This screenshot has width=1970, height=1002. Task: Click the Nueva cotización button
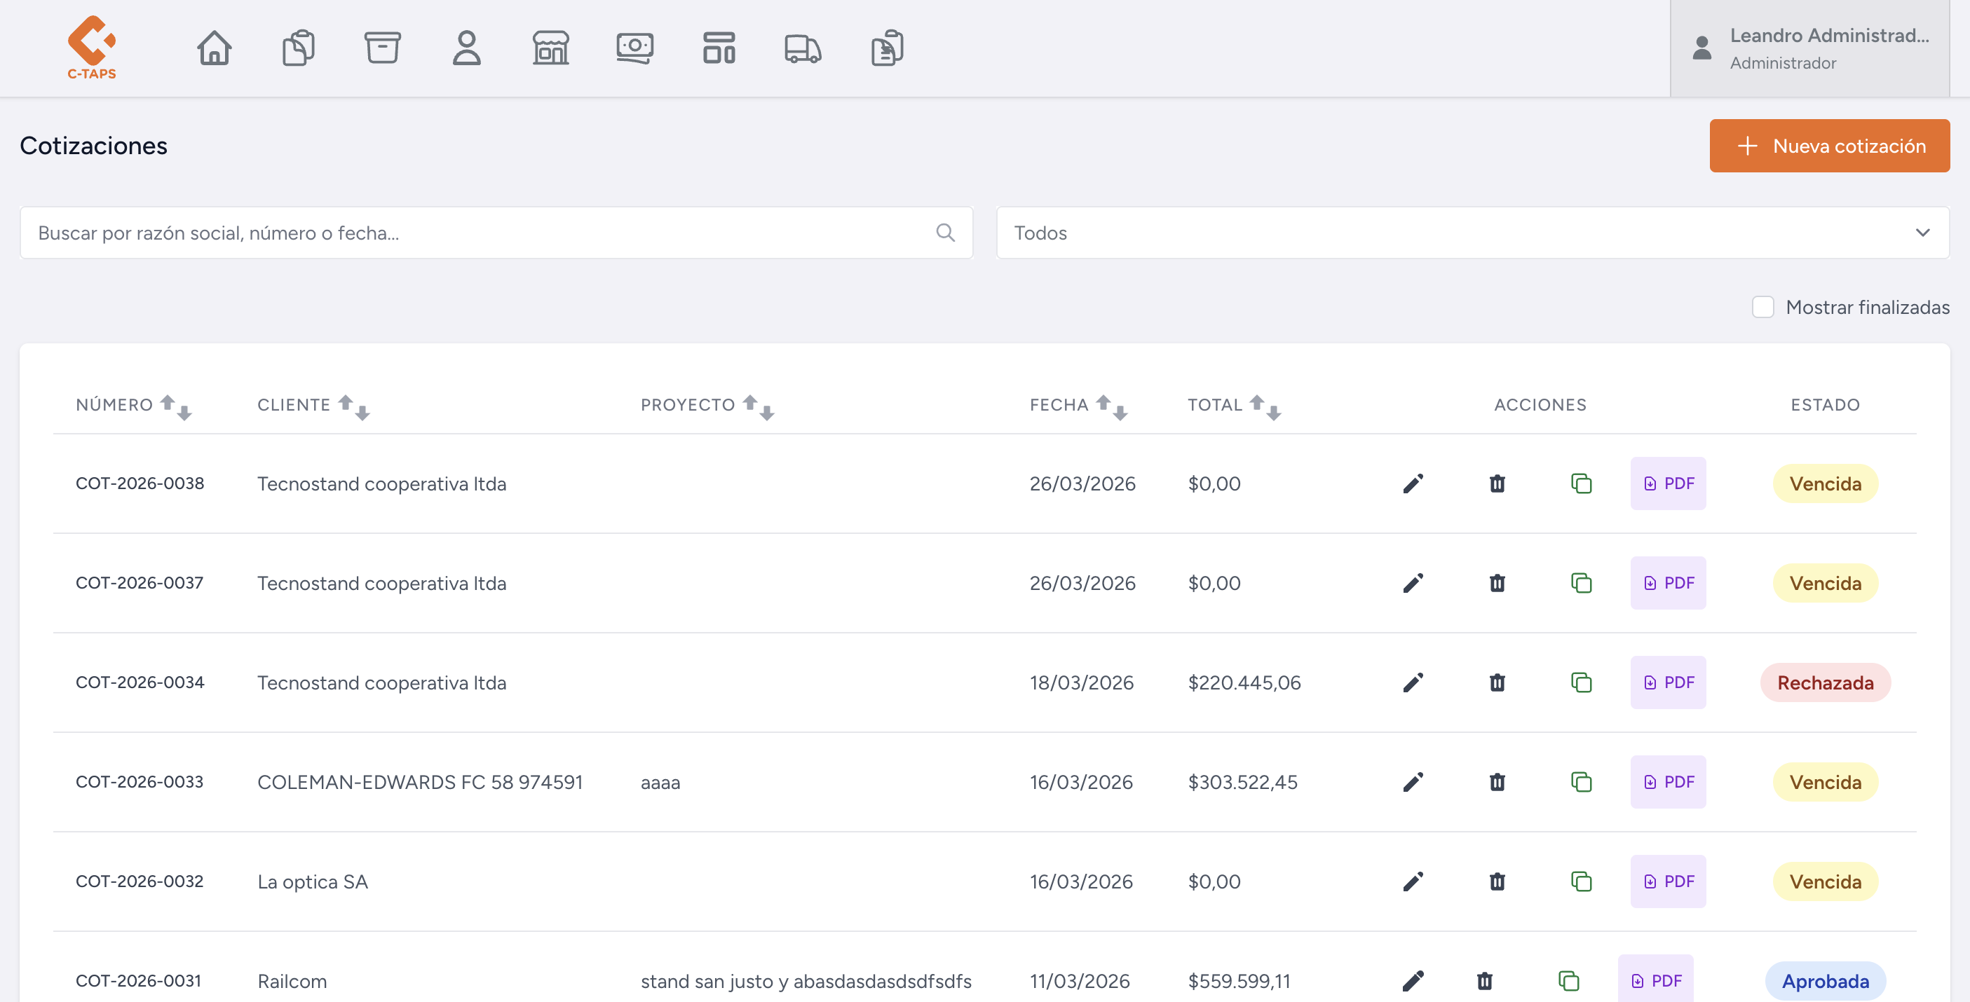[x=1828, y=146]
